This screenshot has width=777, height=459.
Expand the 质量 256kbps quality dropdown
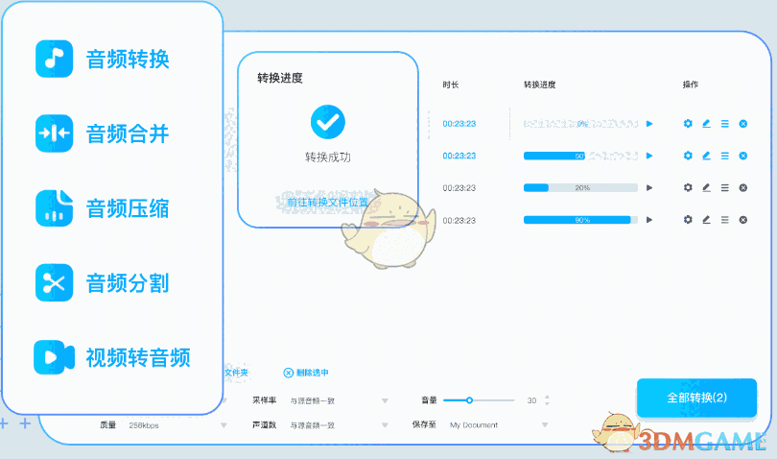point(224,424)
